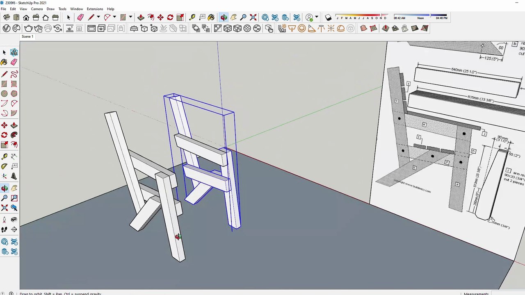Activate the Axes tool in left toolbar
This screenshot has width=525, height=295.
point(4,176)
